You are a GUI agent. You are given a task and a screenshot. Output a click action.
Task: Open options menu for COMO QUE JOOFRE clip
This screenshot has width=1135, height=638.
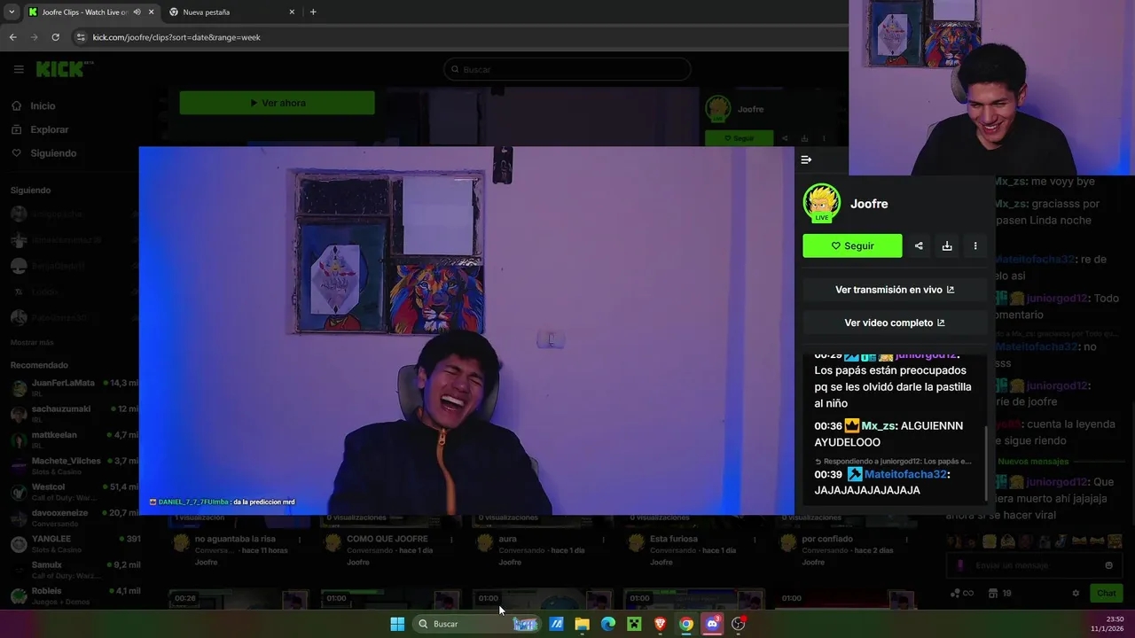coord(451,539)
